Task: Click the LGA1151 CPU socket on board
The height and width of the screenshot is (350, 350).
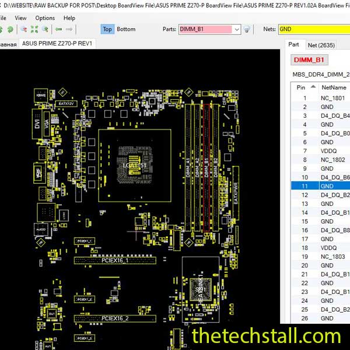Action: point(135,166)
